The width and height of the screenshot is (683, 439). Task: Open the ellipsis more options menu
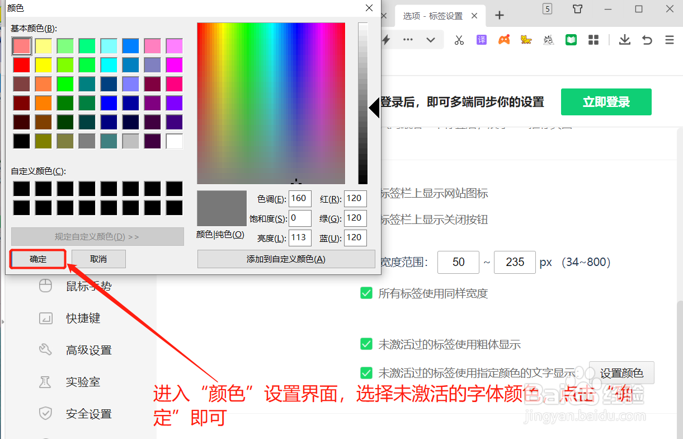pos(408,40)
